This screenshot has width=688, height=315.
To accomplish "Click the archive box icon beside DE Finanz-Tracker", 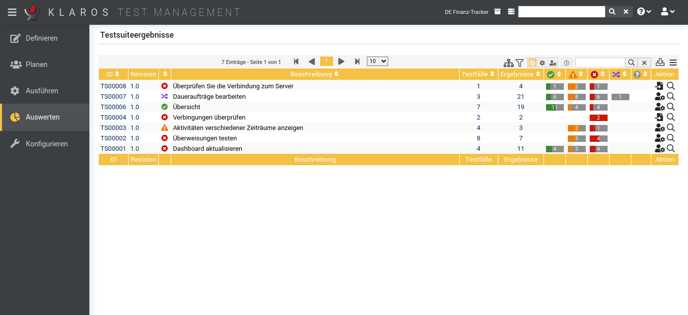I will pos(497,12).
